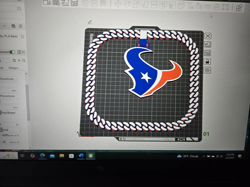This screenshot has width=250, height=187.
Task: Open the Grid infill pattern dropdown
Action: tap(10, 130)
